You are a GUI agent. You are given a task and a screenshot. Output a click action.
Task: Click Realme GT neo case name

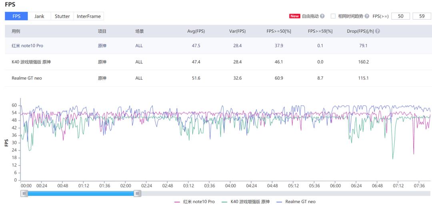point(27,78)
